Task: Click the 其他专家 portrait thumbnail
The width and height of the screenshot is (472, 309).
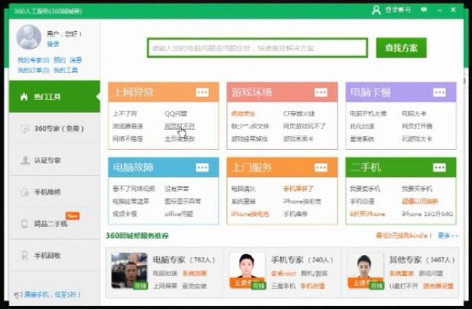Action: point(365,271)
